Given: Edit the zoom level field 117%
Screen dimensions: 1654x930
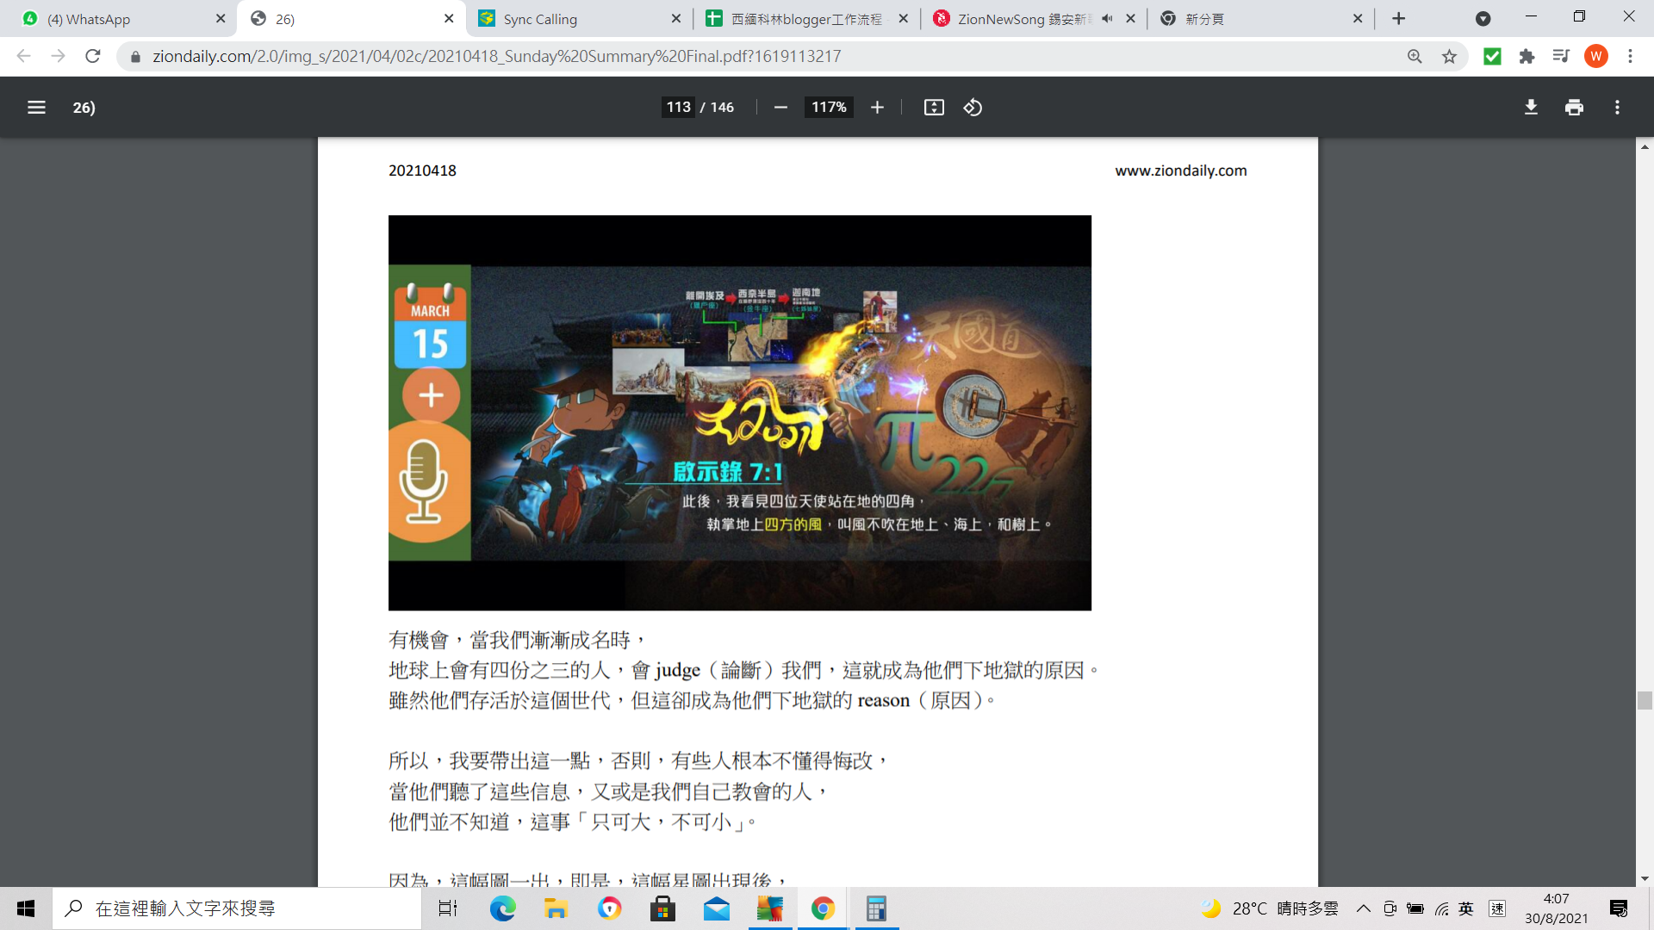Looking at the screenshot, I should [x=829, y=108].
